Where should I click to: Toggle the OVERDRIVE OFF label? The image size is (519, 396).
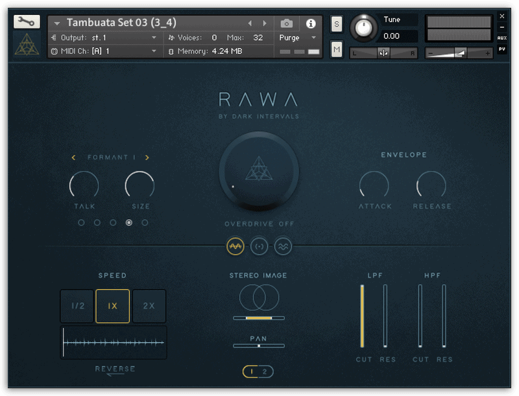point(259,224)
